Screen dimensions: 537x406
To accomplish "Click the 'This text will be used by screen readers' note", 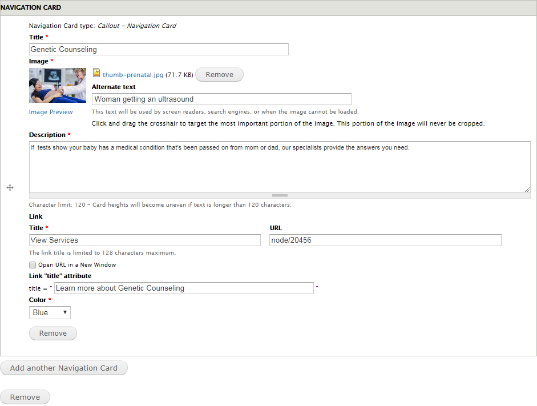I will point(225,112).
